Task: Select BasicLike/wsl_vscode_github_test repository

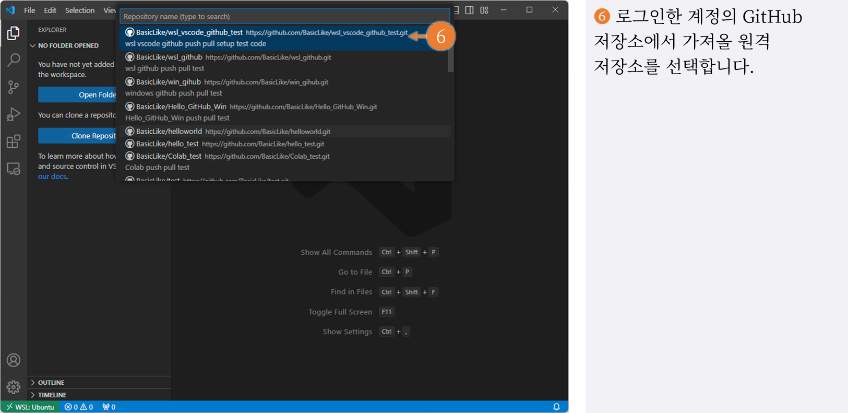Action: click(x=284, y=38)
